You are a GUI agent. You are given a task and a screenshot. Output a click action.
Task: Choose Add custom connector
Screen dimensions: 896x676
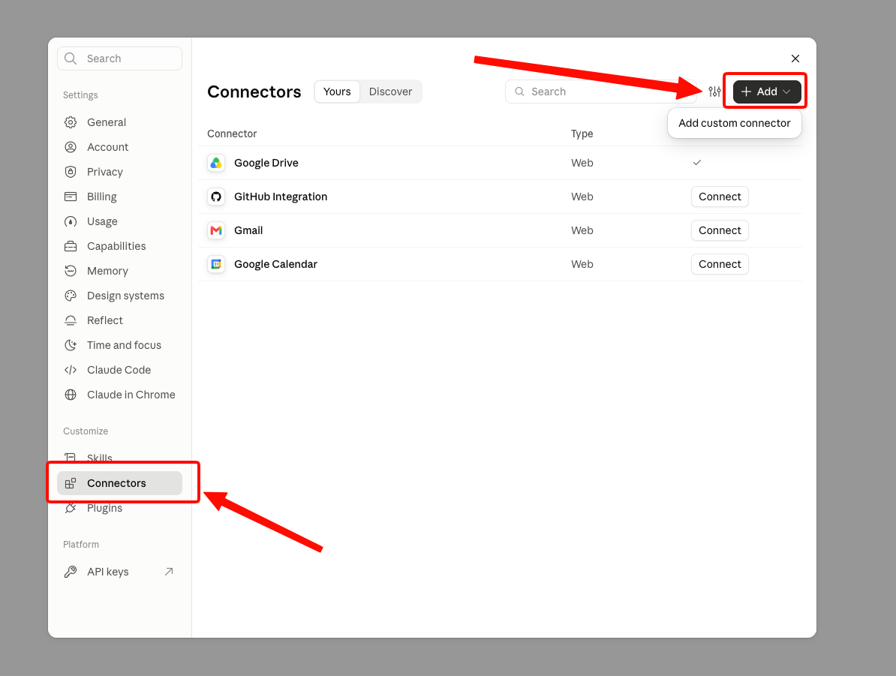coord(735,123)
